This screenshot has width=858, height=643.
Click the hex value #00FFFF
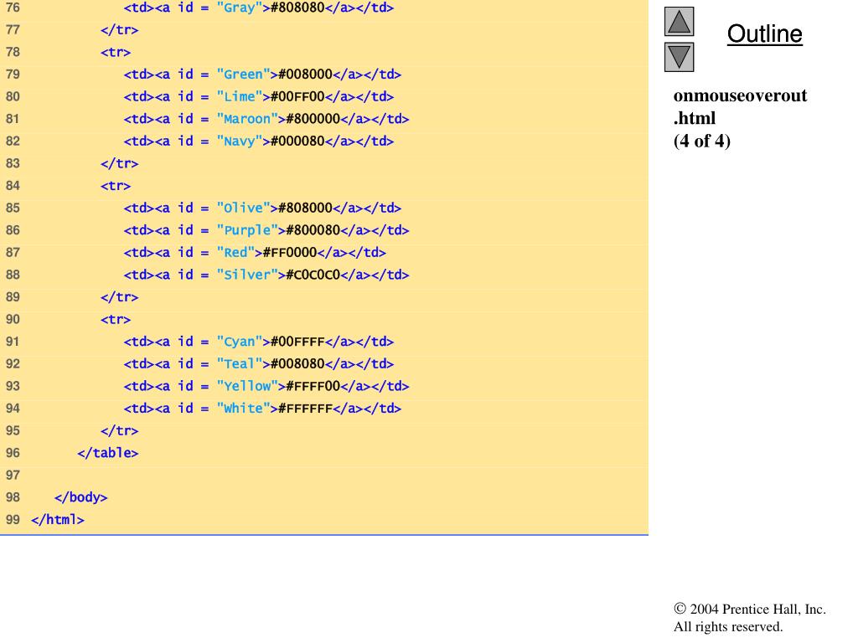coord(297,342)
